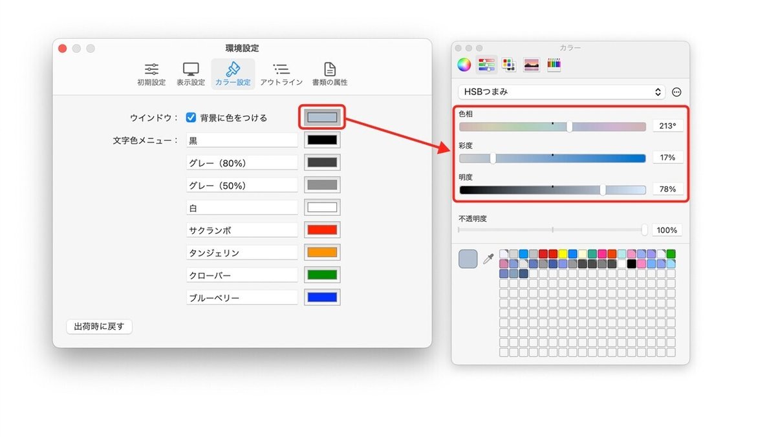The width and height of the screenshot is (776, 437).
Task: Click the dark navy swatch in the third row
Action: click(x=524, y=273)
